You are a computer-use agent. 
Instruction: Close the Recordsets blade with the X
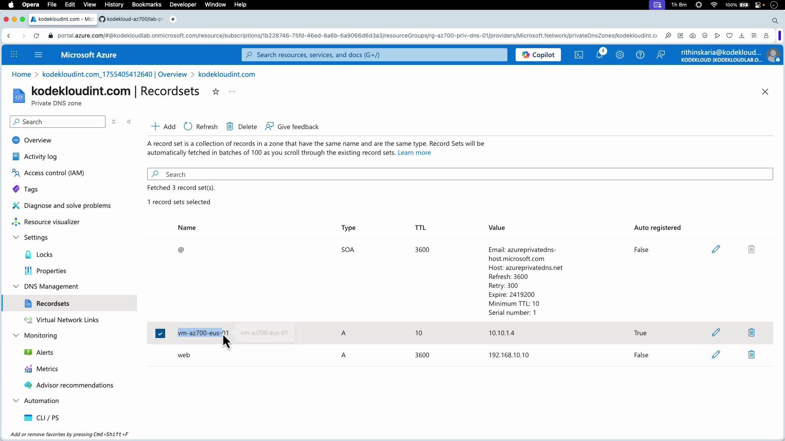click(x=765, y=92)
